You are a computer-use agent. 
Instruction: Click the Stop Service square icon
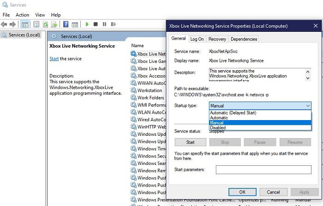tap(96, 24)
